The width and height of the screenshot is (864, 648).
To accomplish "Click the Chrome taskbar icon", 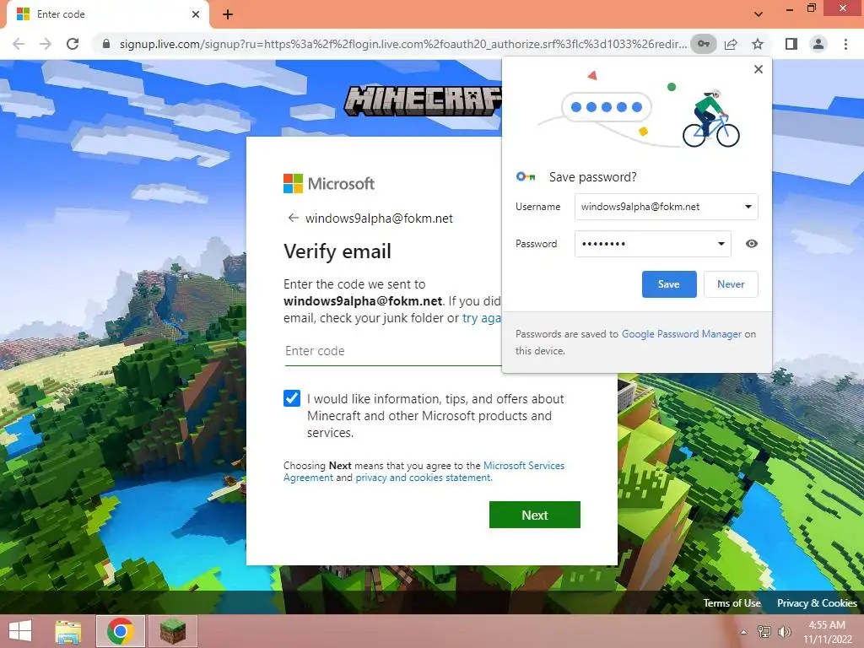I will click(x=121, y=631).
